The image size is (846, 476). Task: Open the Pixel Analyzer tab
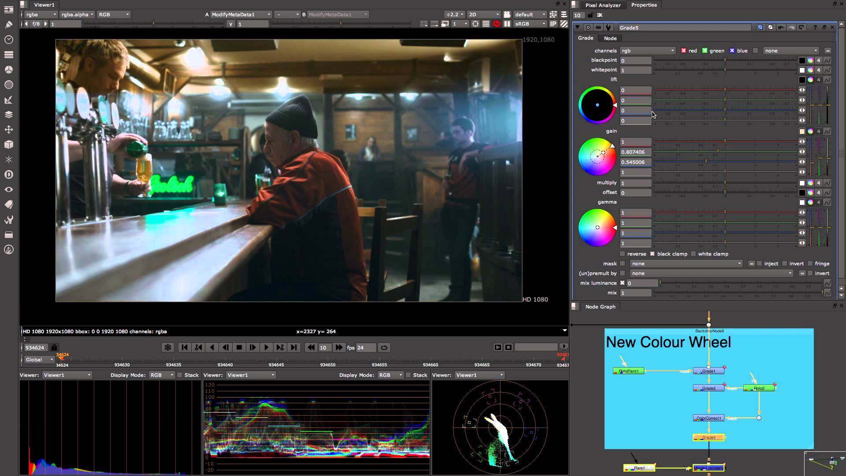point(602,5)
